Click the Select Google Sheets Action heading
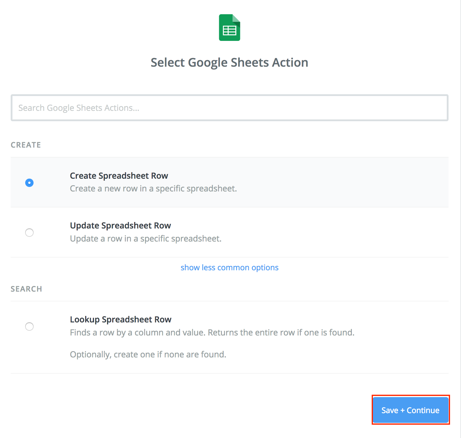Viewport: 461px width, 438px height. click(x=229, y=63)
